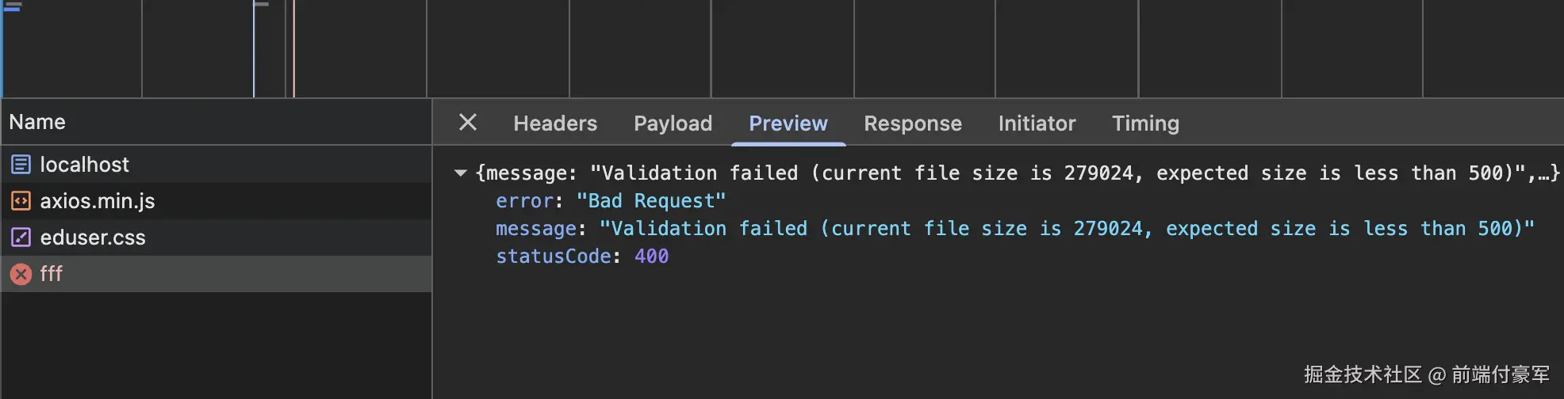Switch to the Payload tab
The image size is (1564, 399).
pos(673,123)
